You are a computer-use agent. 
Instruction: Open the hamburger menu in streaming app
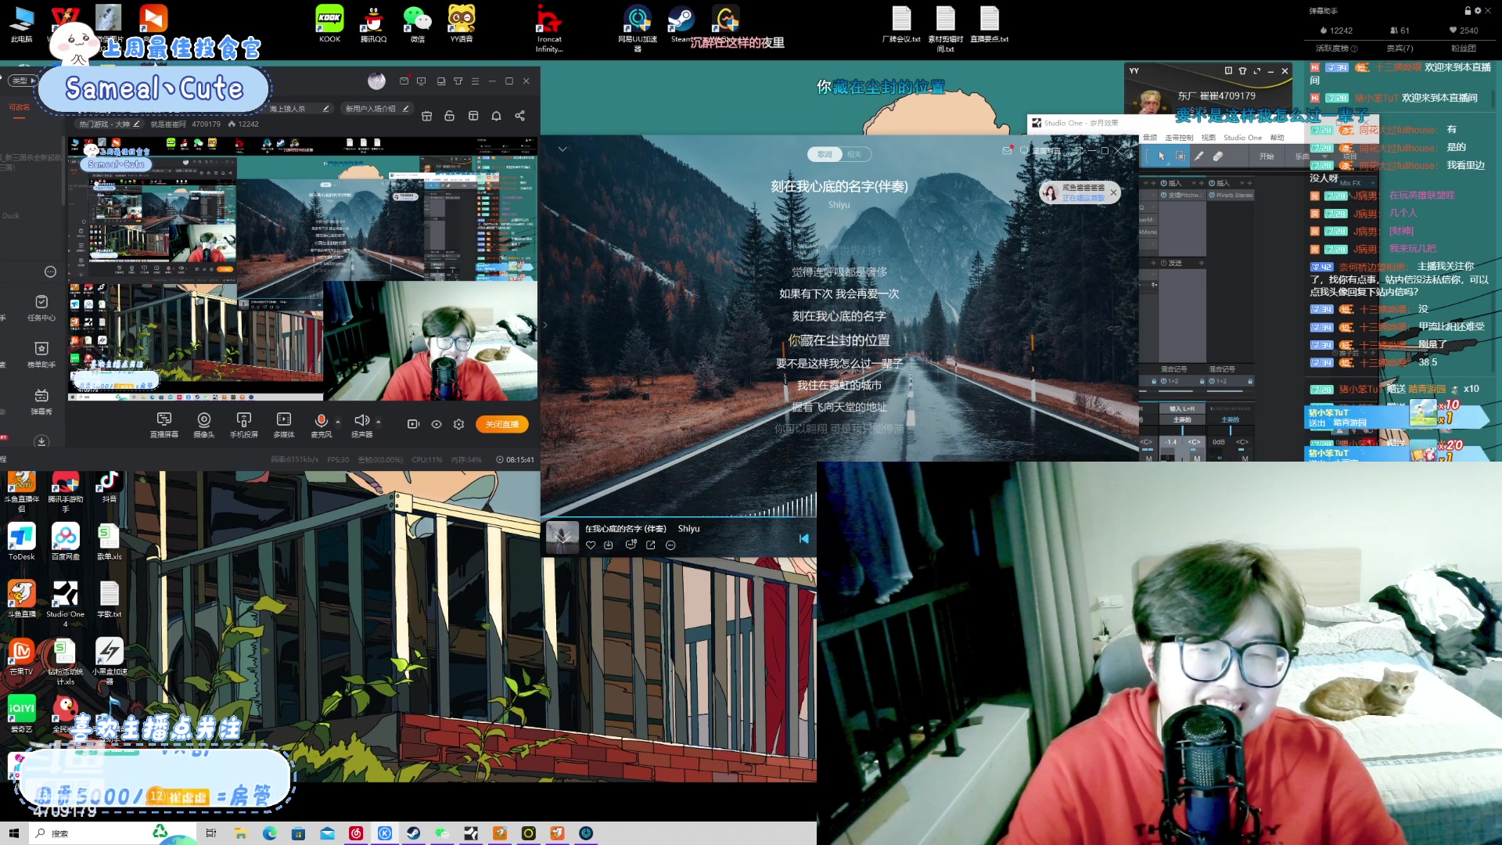(475, 81)
